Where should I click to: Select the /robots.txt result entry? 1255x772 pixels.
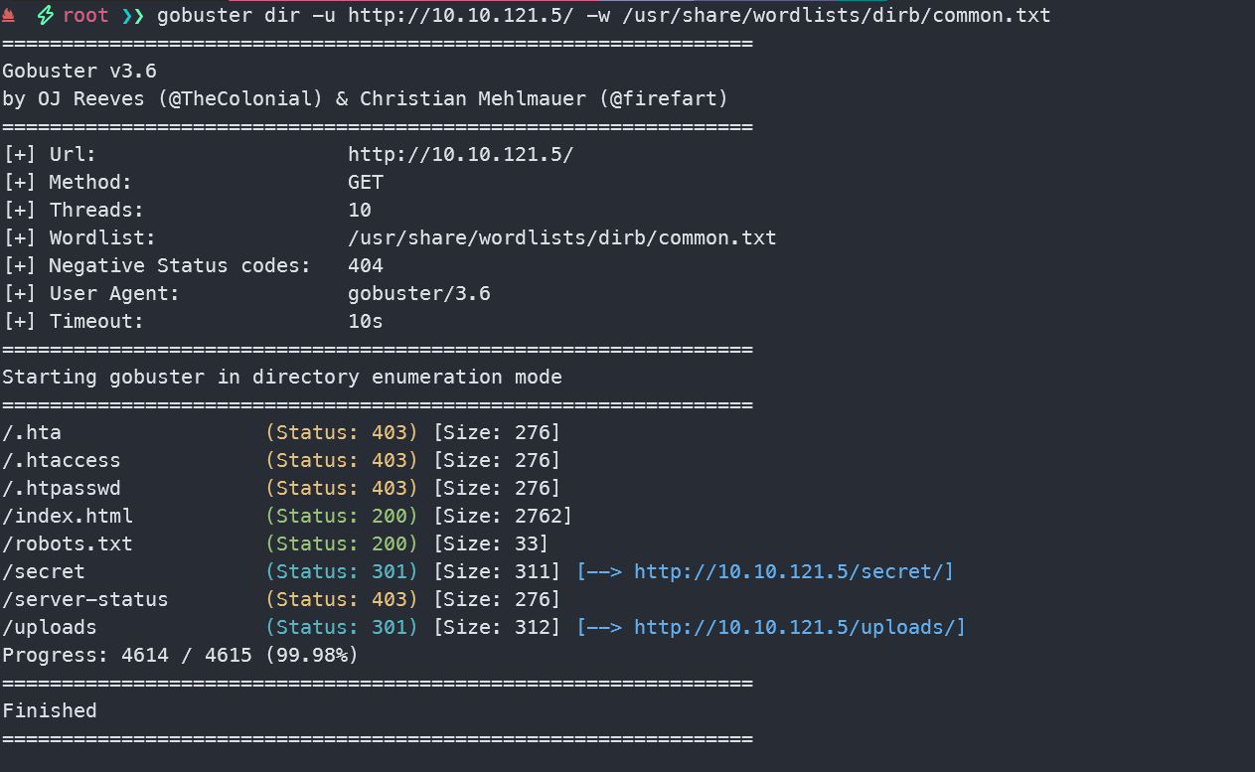(x=68, y=543)
